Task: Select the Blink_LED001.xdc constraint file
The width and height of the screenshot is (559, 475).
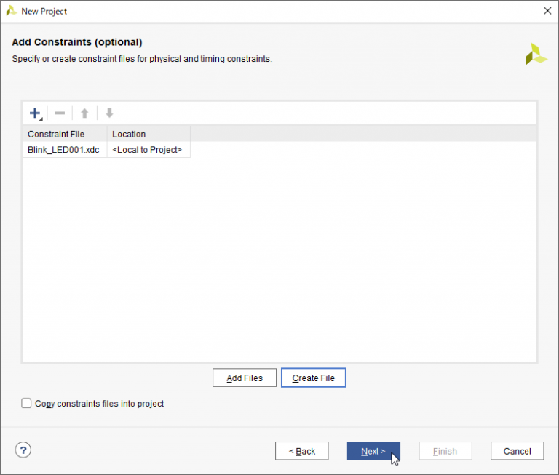Action: click(x=63, y=151)
